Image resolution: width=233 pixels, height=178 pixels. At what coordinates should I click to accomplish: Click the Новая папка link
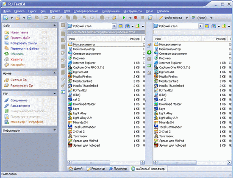[19, 32]
